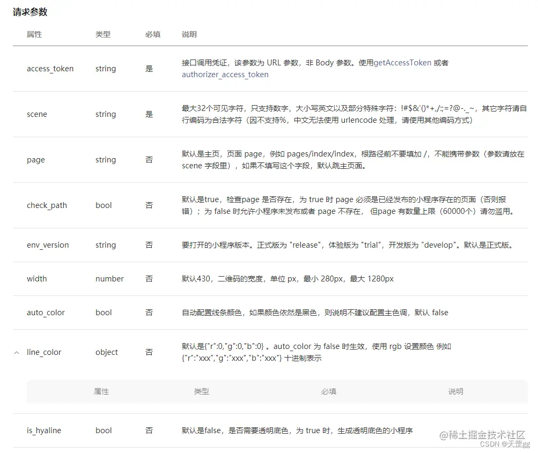
Task: Click the 属性 column header
Action: pos(34,34)
